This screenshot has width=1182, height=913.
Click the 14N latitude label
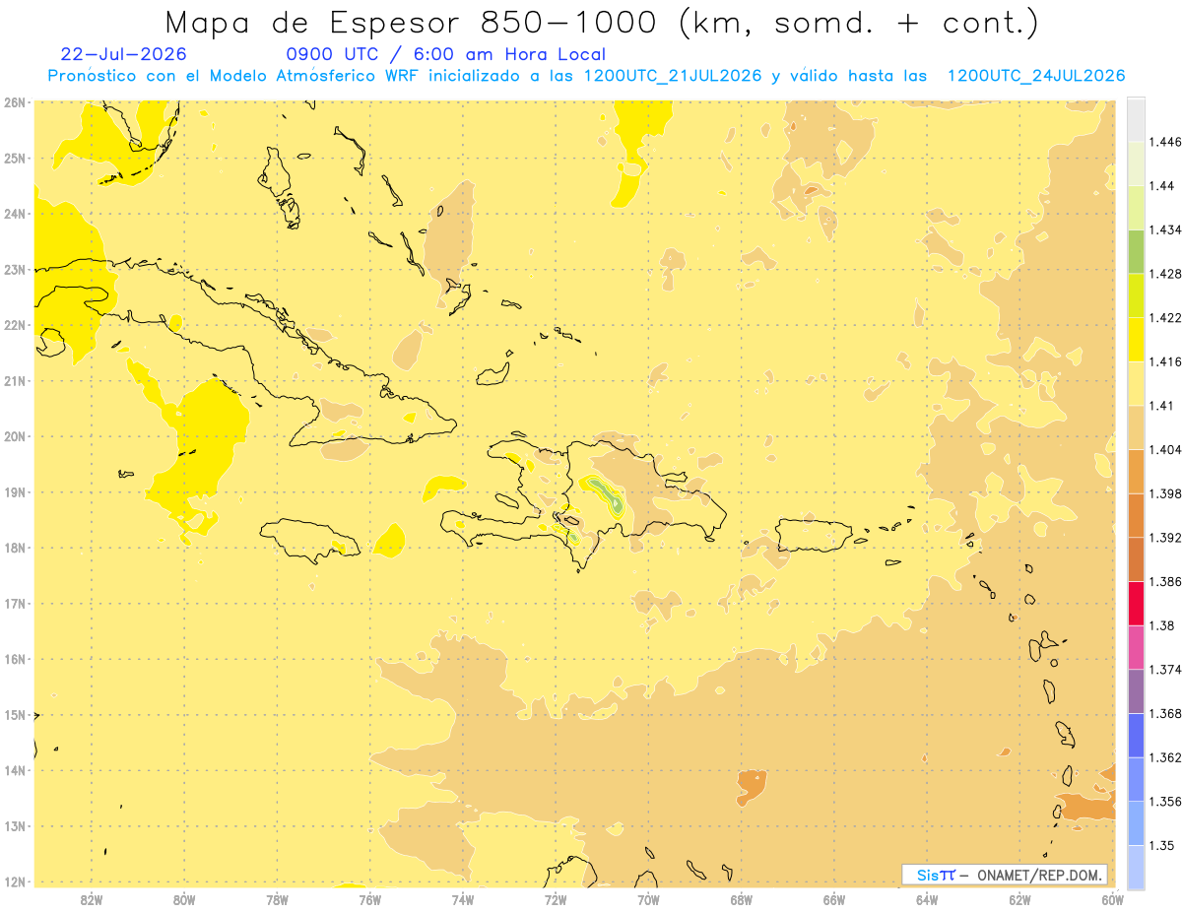point(15,770)
